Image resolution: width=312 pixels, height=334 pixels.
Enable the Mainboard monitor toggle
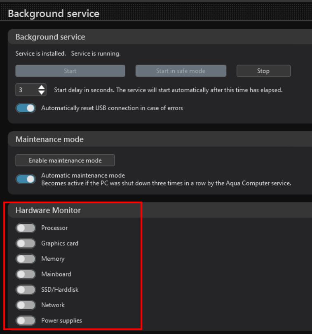pos(26,274)
